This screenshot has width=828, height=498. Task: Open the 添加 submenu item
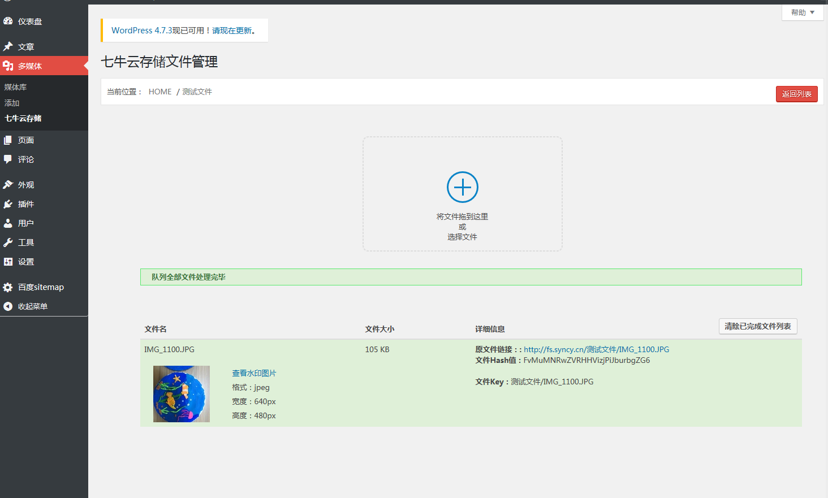[x=12, y=103]
